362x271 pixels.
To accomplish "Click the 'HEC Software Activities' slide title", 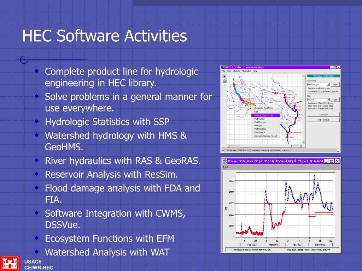I will click(x=104, y=36).
